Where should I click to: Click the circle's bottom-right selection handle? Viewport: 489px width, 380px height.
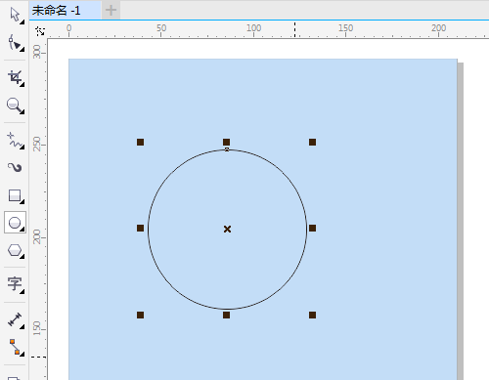point(312,315)
